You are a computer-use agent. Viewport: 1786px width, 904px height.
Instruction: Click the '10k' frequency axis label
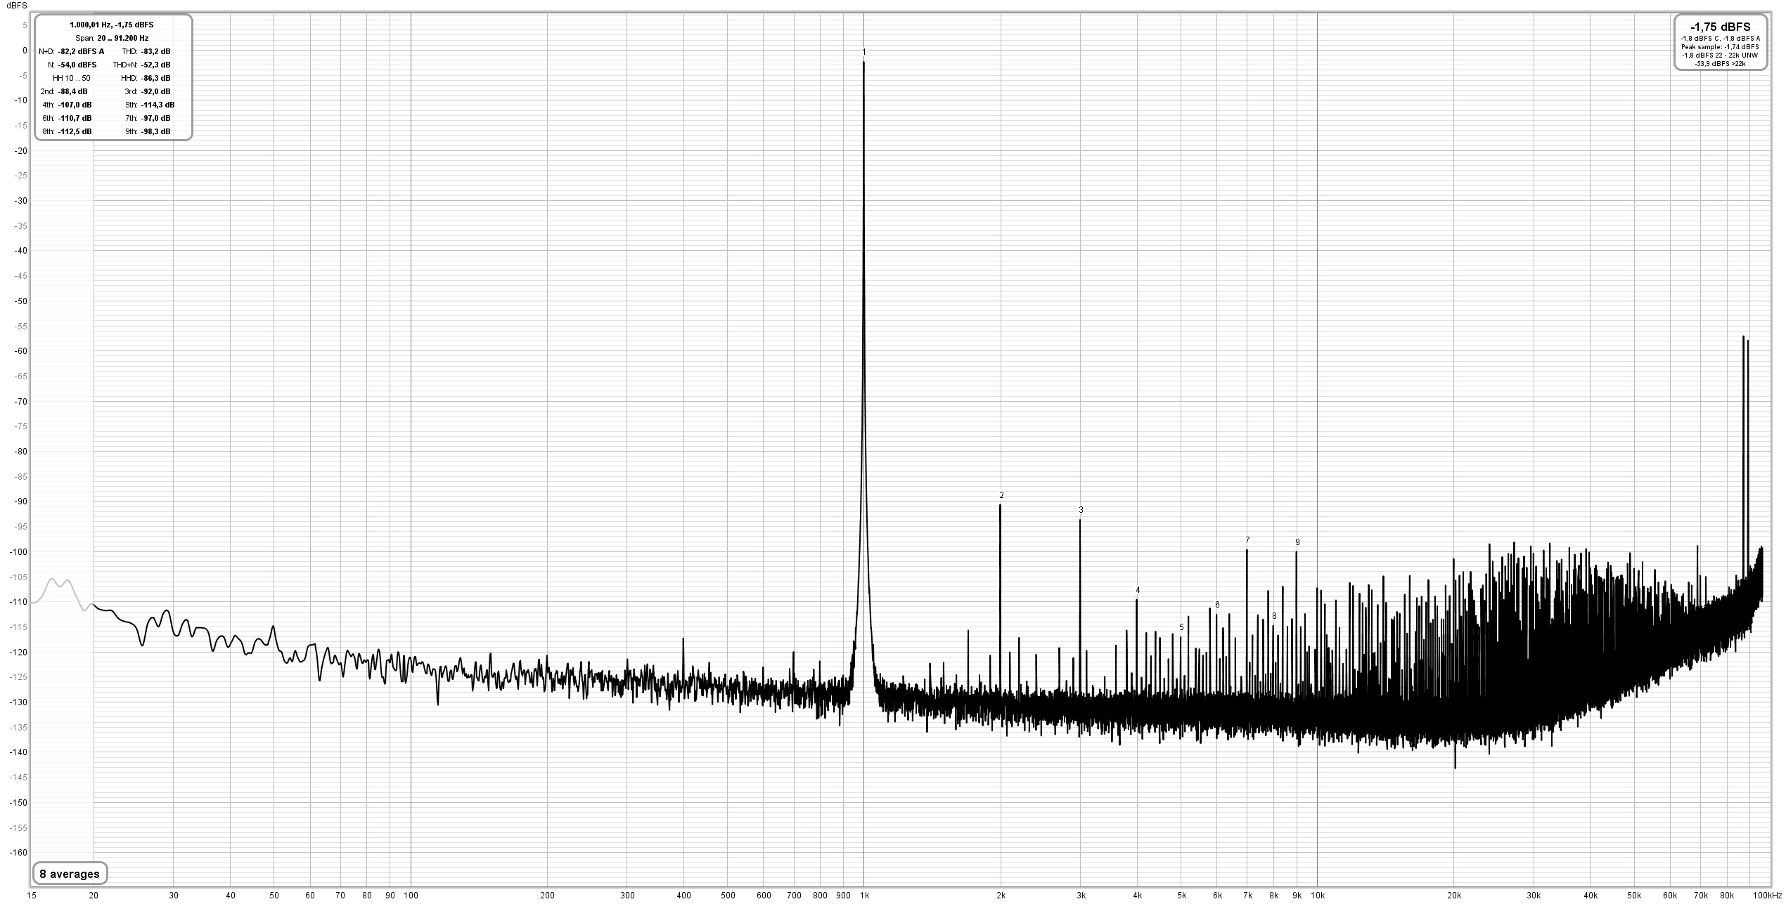tap(1318, 896)
